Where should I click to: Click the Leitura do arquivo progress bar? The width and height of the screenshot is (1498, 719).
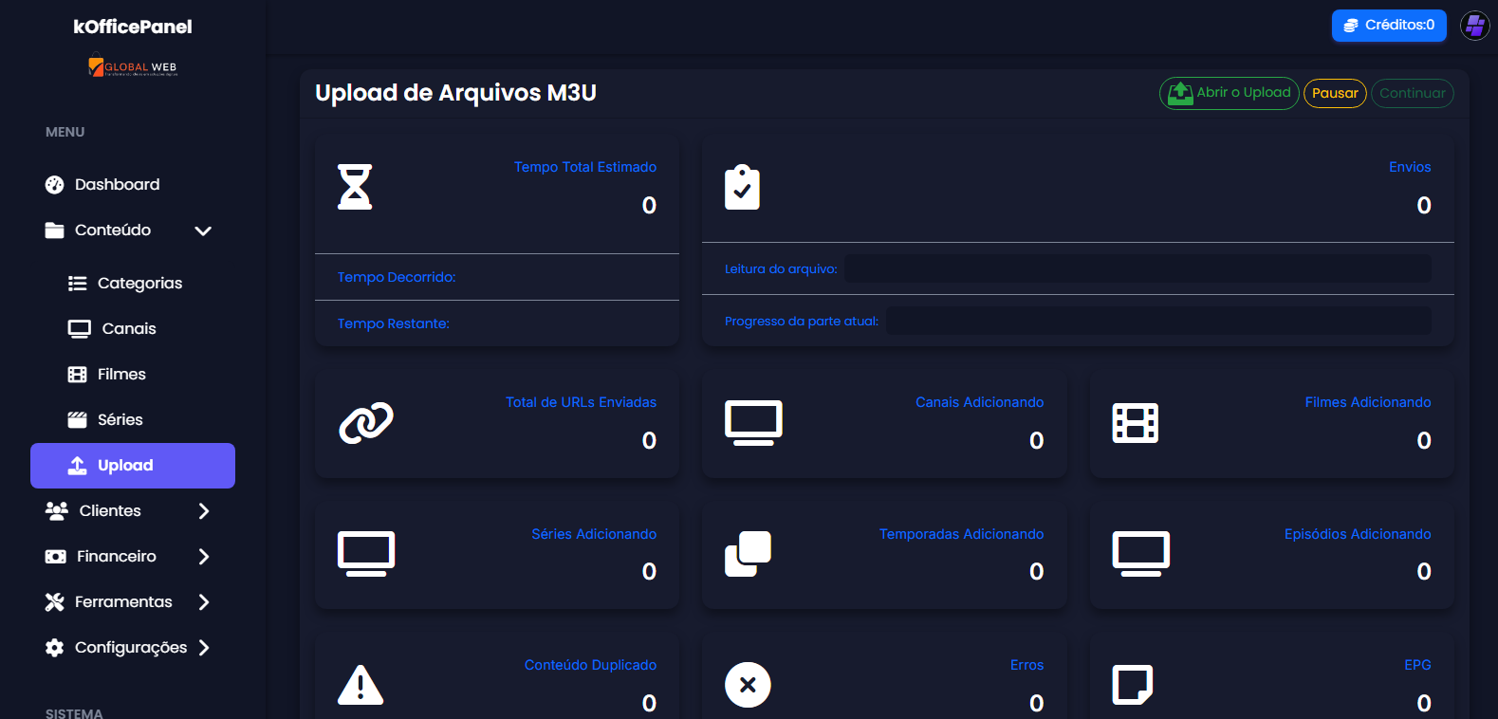click(1137, 269)
